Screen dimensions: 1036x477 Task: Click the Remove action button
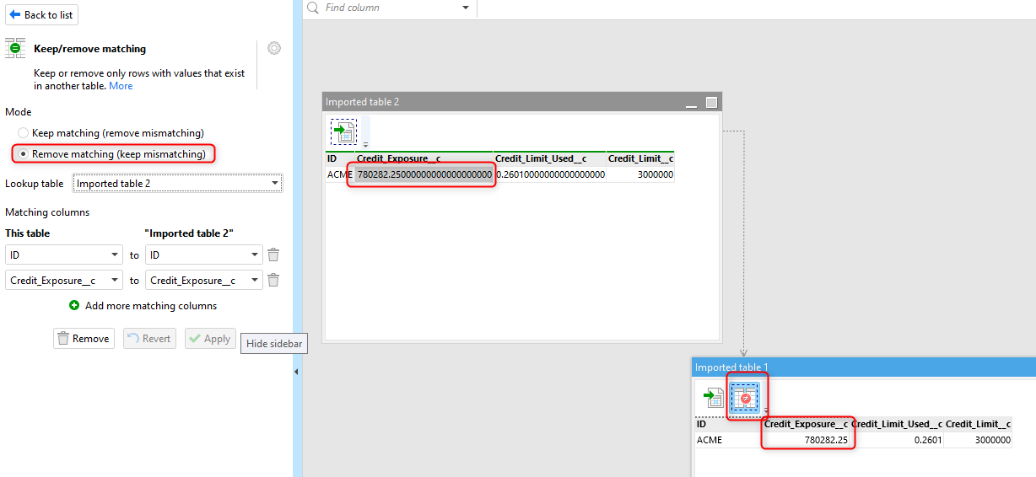pyautogui.click(x=84, y=339)
